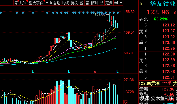Click the q marker below the chart
The height and width of the screenshot is (104, 177).
click(x=95, y=72)
